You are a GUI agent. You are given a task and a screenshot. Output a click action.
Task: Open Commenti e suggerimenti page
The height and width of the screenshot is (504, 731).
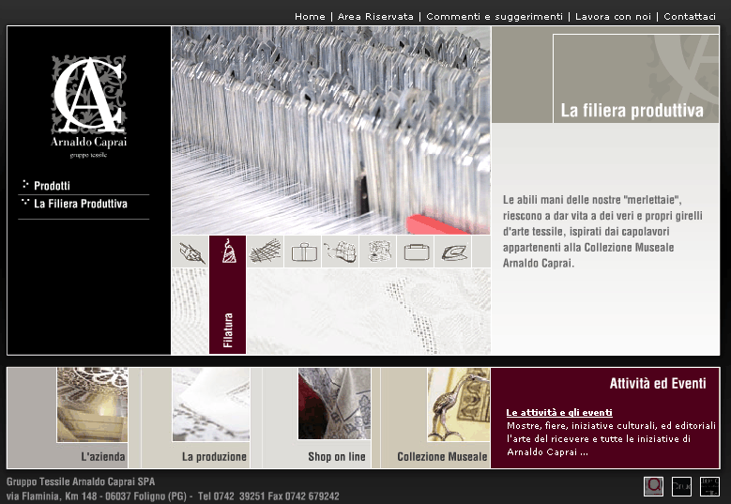tap(495, 16)
